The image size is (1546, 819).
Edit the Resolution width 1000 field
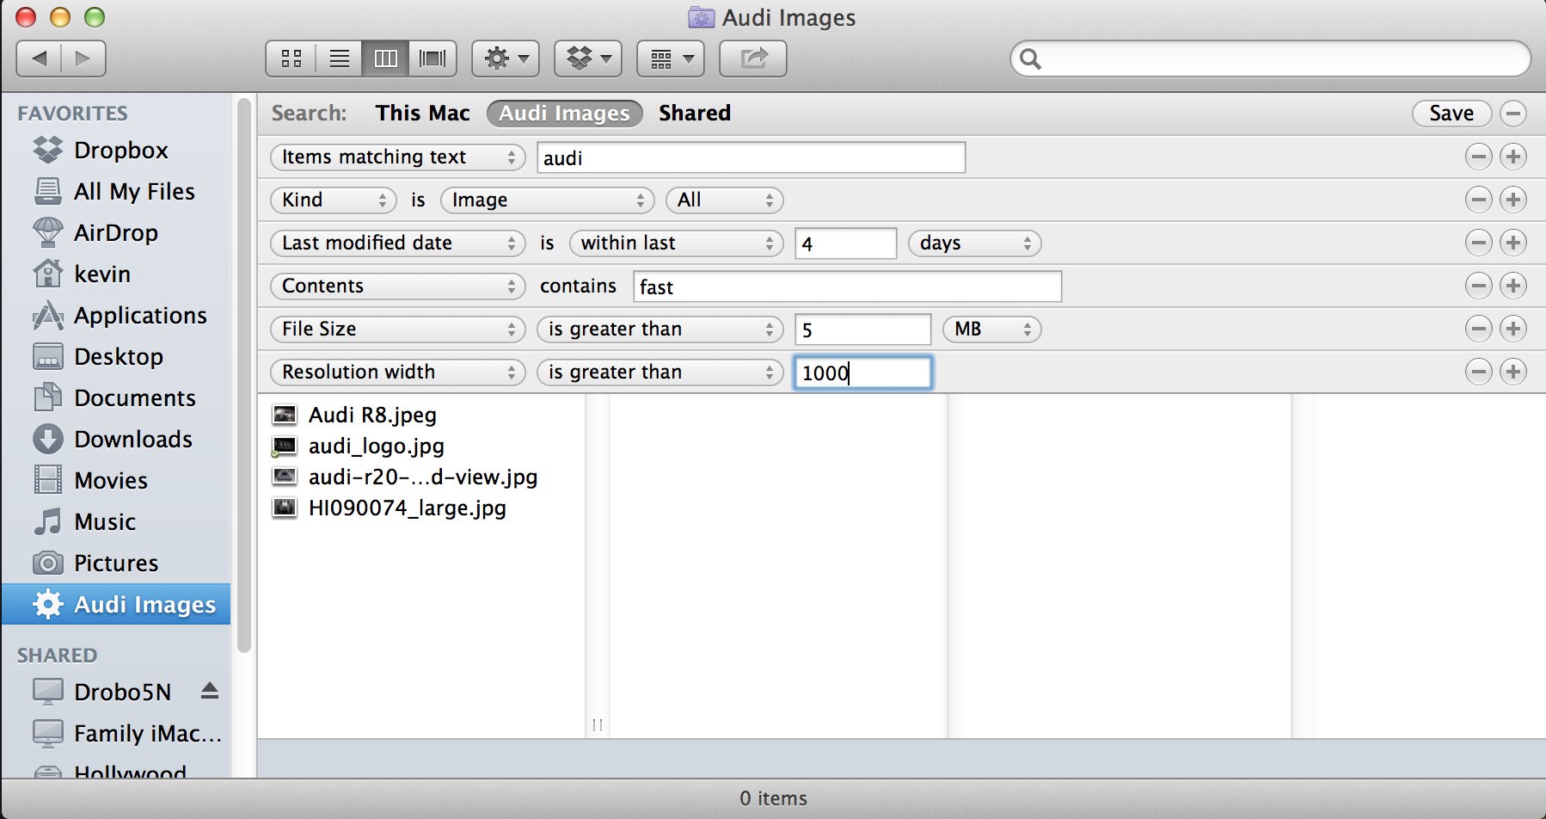pos(862,373)
